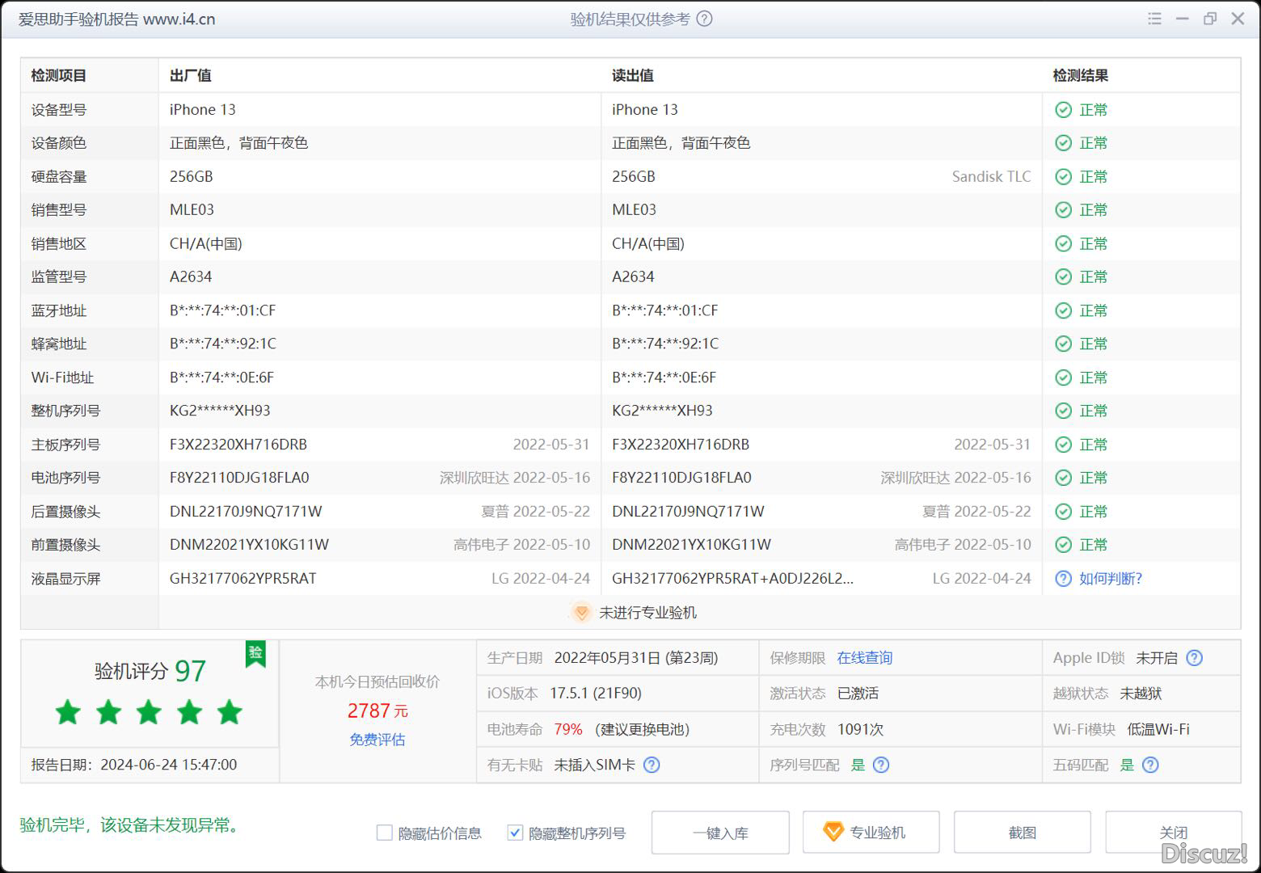This screenshot has height=873, width=1261.
Task: Click the help icon beside 五码匹配
Action: [1150, 765]
